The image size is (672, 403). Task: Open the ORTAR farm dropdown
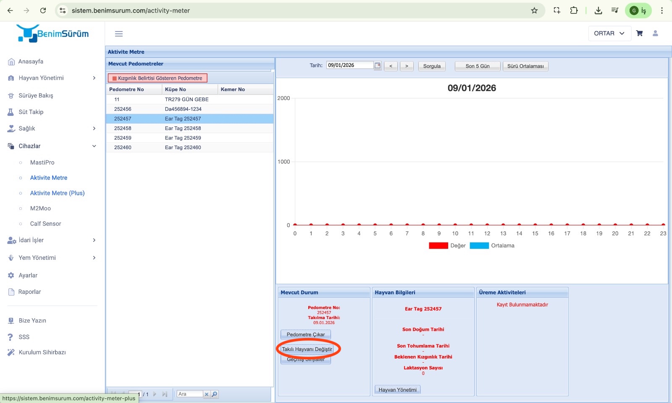pyautogui.click(x=609, y=33)
